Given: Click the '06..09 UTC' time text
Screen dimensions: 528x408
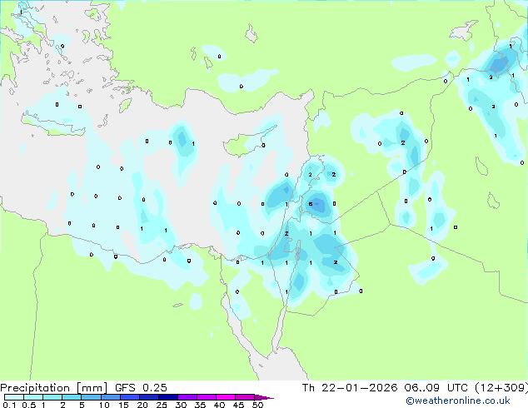Looking at the screenshot, I should 436,388.
